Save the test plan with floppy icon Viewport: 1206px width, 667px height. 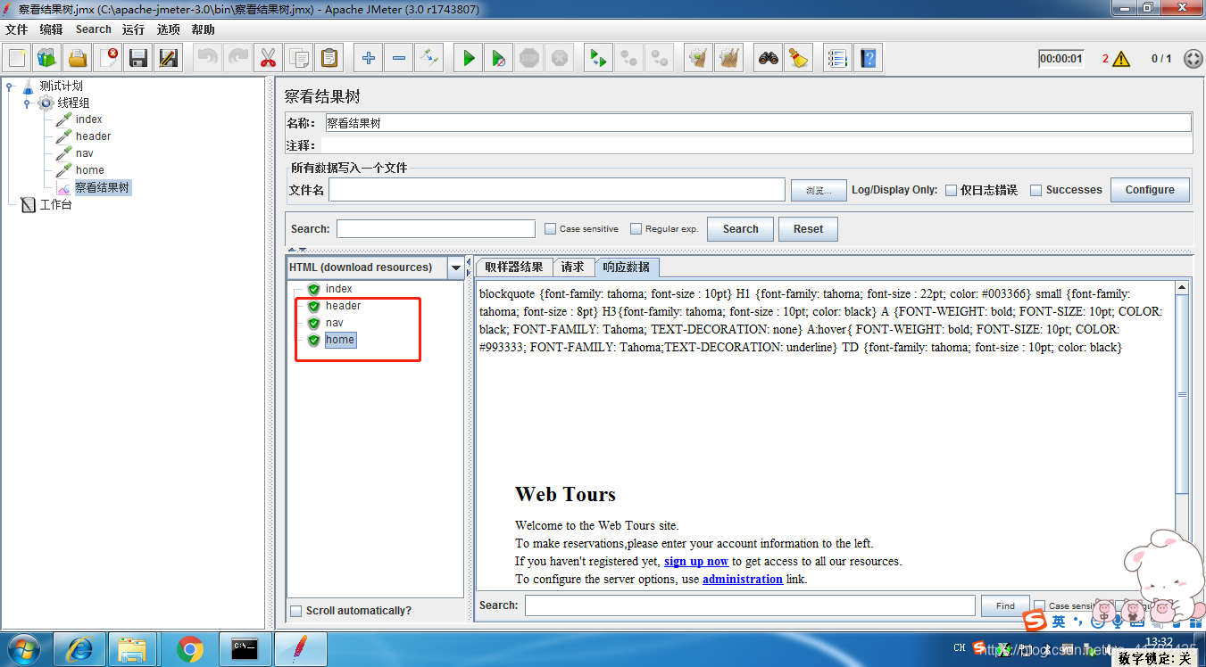pyautogui.click(x=138, y=58)
